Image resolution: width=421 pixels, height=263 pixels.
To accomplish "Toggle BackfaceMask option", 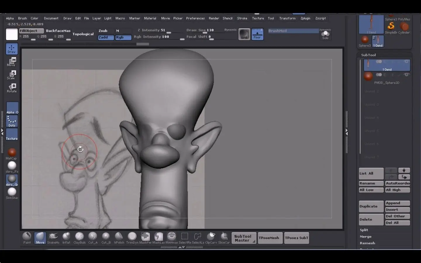I will (58, 31).
